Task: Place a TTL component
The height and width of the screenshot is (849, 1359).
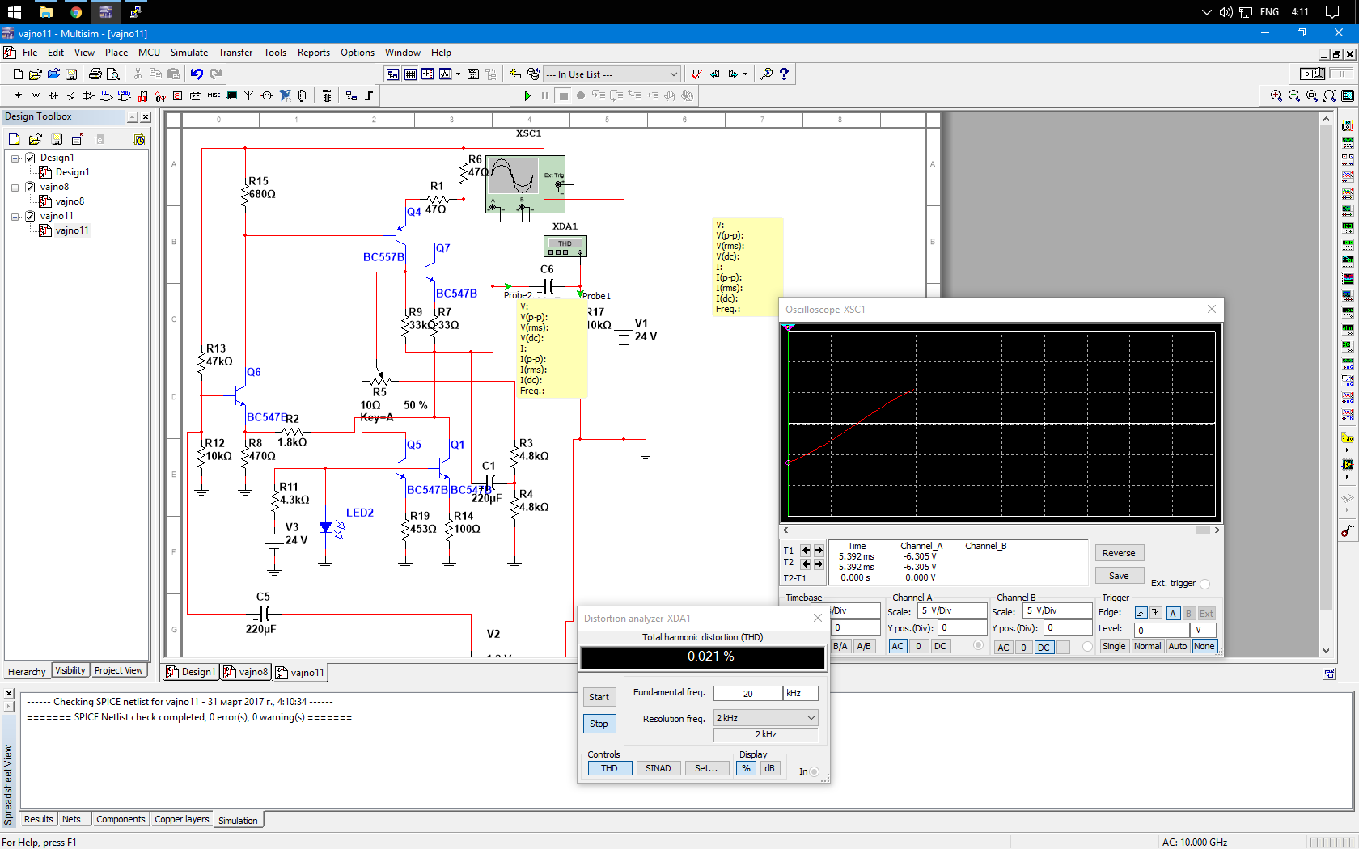Action: [107, 95]
